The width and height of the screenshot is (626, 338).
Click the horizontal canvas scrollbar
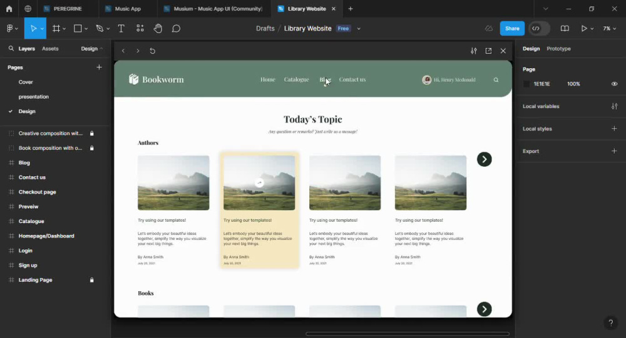[408, 334]
